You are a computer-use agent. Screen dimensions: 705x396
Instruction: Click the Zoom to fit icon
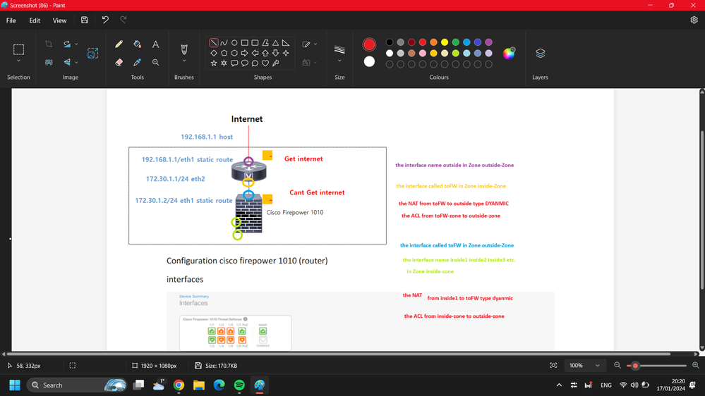(553, 366)
